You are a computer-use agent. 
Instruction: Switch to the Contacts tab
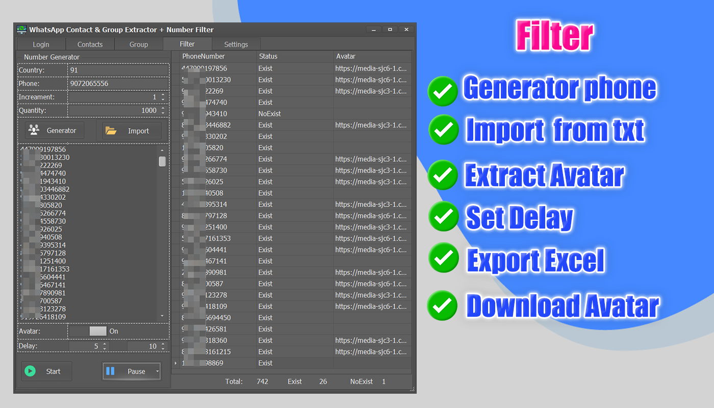click(90, 44)
